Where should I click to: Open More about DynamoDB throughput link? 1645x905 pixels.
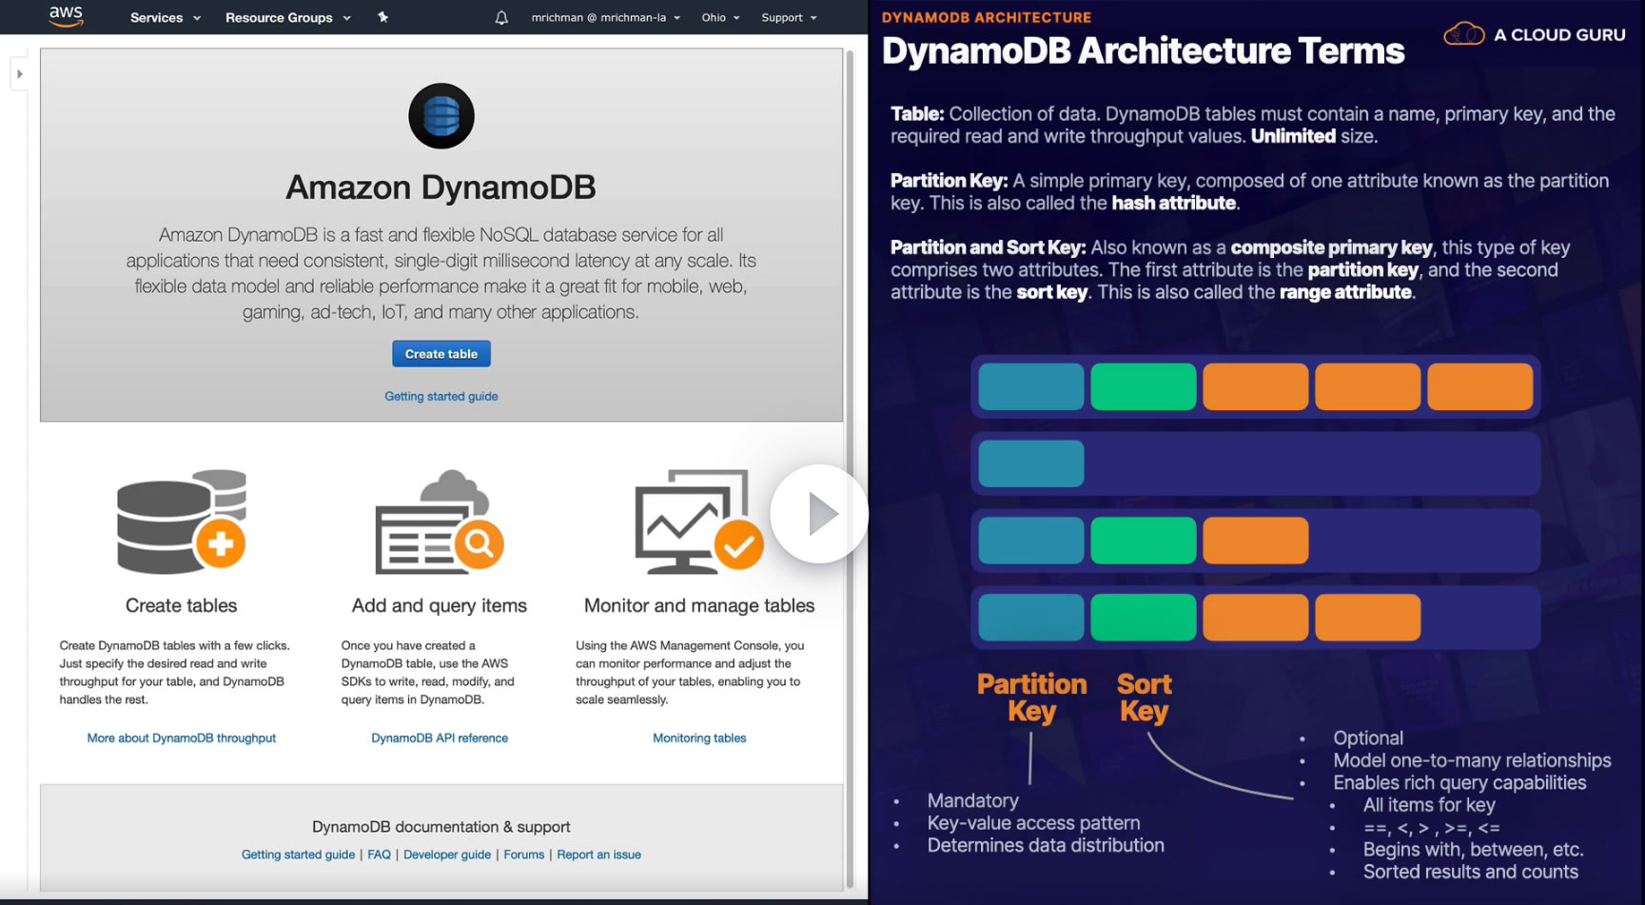tap(182, 738)
